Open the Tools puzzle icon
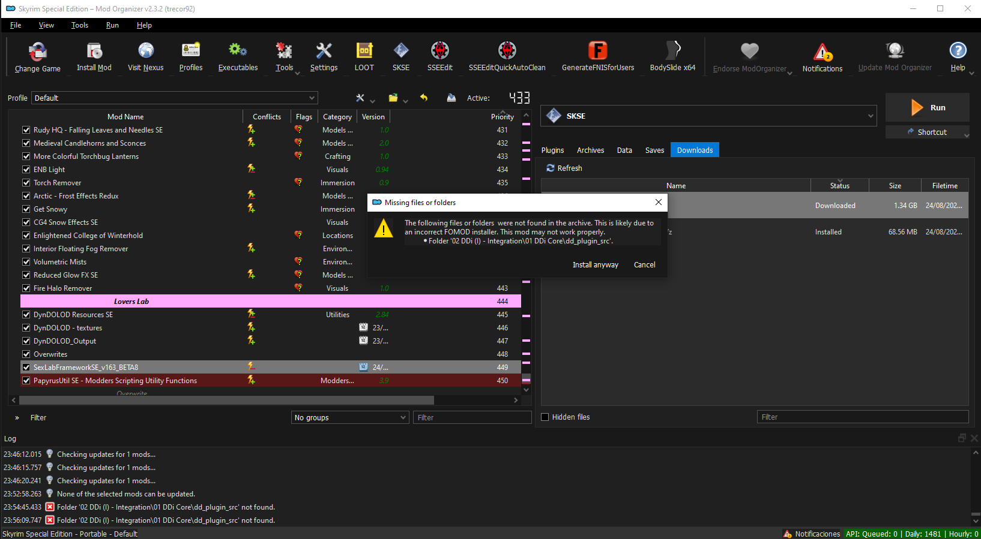 [x=284, y=50]
